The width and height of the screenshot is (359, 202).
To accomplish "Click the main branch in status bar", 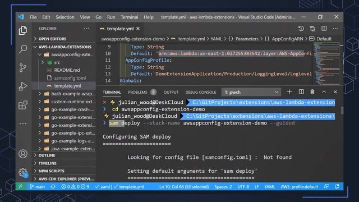I will click(37, 187).
